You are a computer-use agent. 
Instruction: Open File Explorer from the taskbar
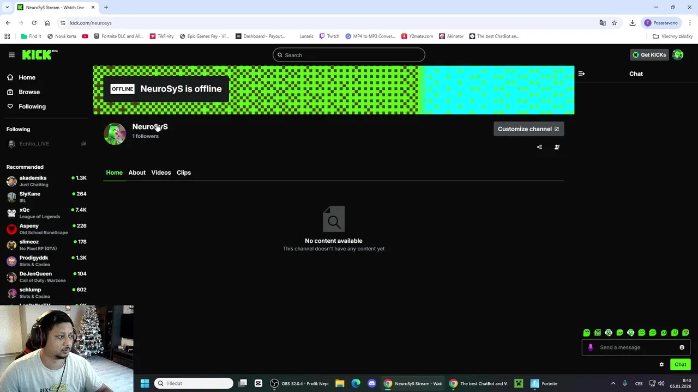pyautogui.click(x=340, y=383)
